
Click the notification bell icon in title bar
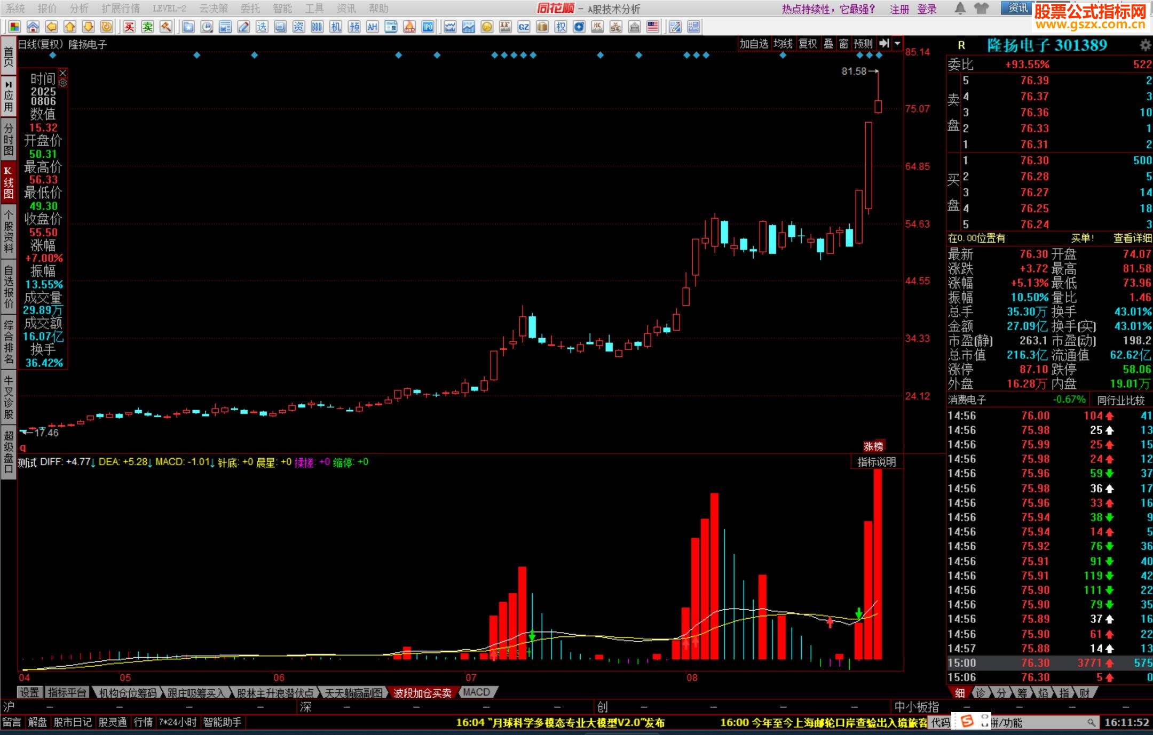point(960,9)
